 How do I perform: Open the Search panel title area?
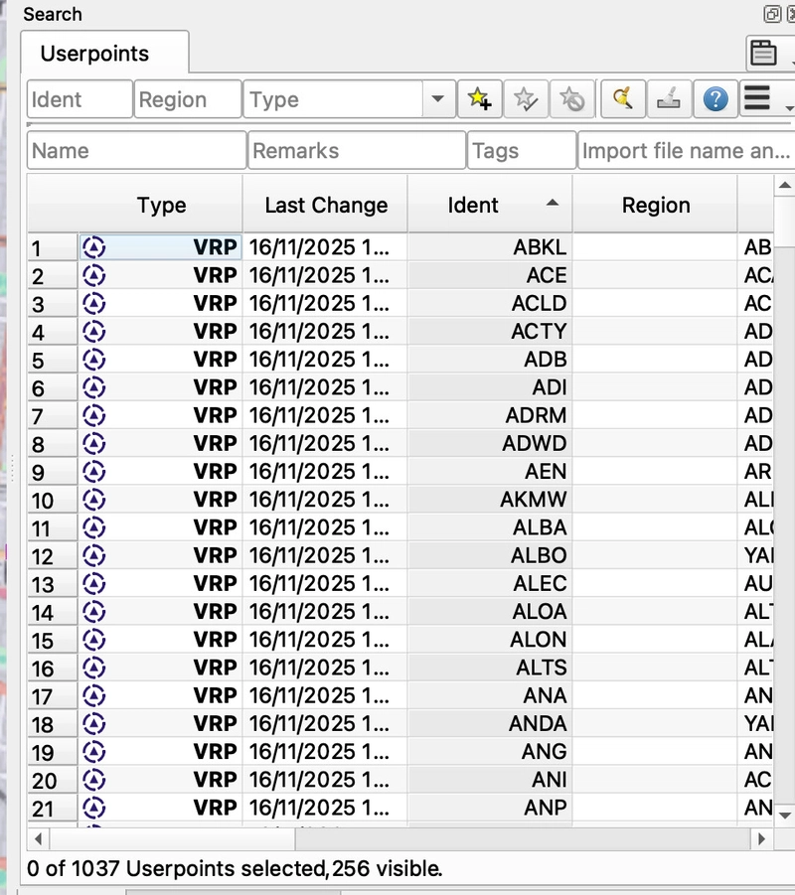(52, 14)
